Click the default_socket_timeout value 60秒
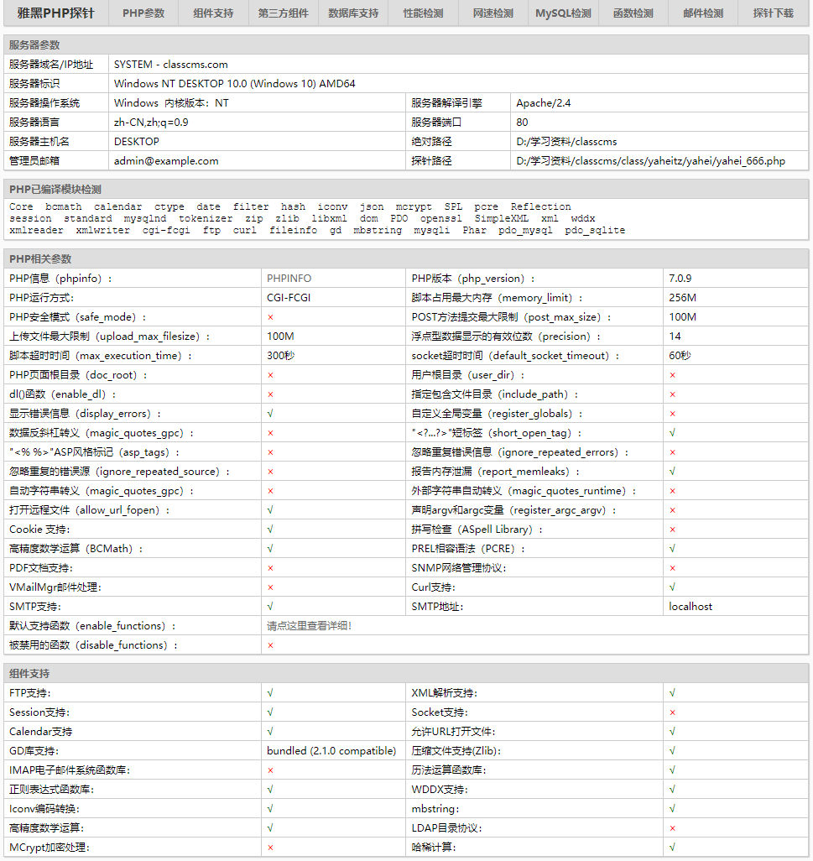 pos(680,356)
